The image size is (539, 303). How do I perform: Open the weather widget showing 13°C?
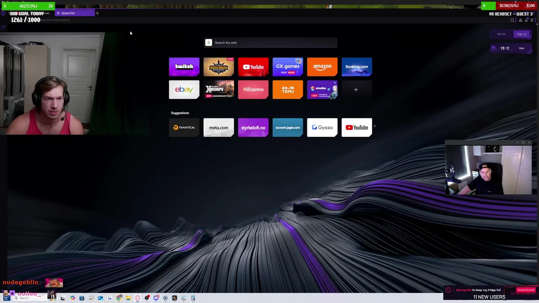[x=501, y=48]
